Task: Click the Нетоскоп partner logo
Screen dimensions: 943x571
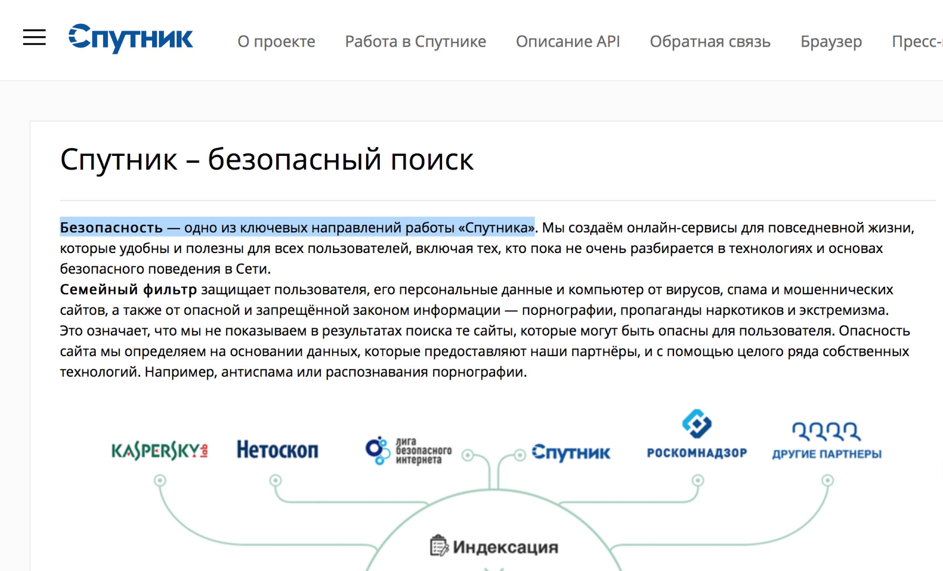Action: [x=277, y=449]
